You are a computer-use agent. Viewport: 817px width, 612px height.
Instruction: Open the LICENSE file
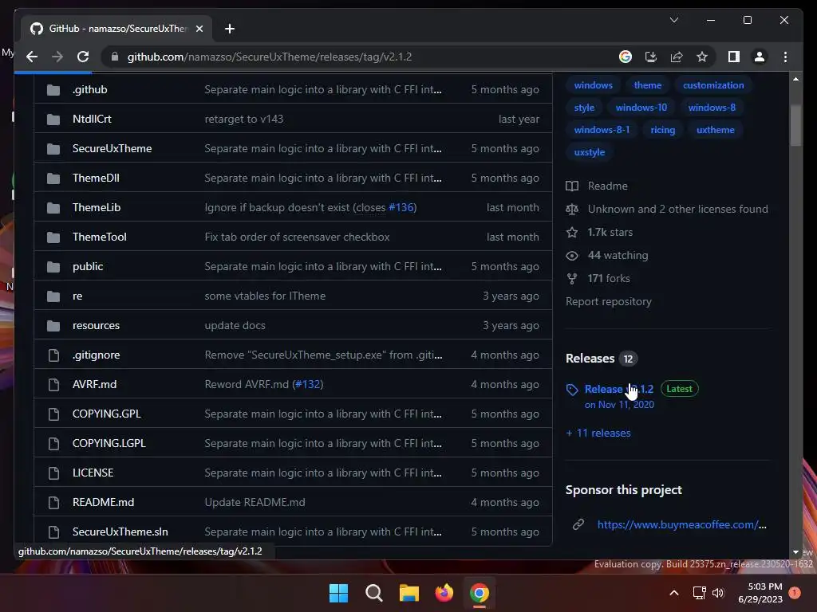click(93, 473)
